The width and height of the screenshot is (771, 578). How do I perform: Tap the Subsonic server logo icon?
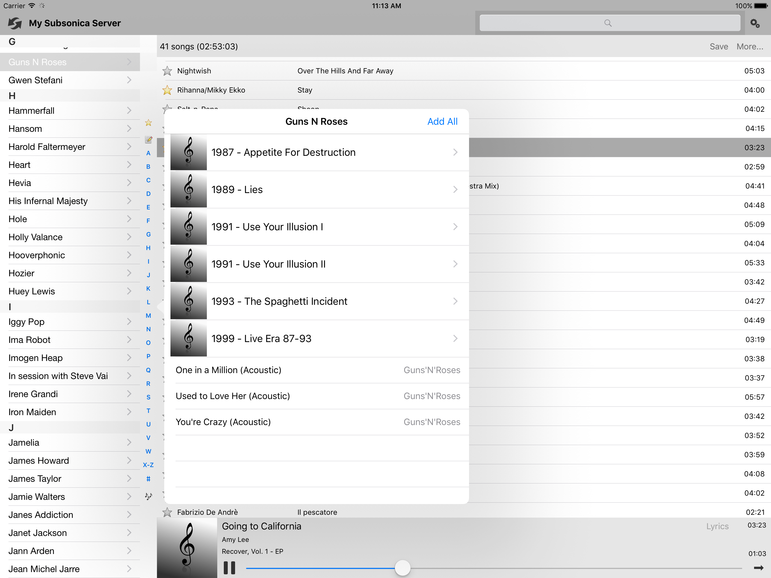15,23
